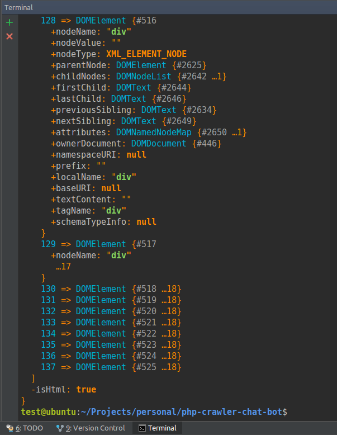Click the nextSibling DOMText {#2649} line
Screen dimensions: 337x435
tap(124, 121)
